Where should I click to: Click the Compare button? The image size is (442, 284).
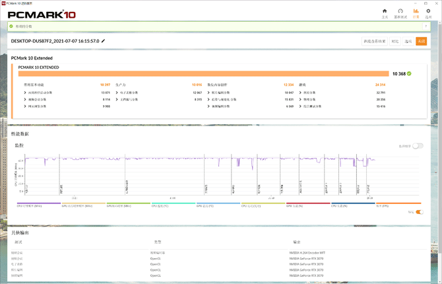395,41
